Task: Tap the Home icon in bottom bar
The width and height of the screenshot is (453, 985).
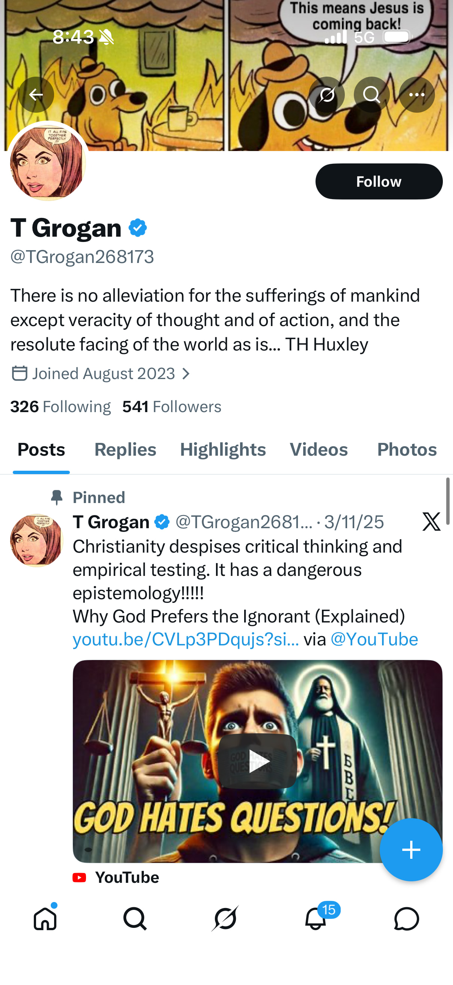Action: click(x=45, y=919)
